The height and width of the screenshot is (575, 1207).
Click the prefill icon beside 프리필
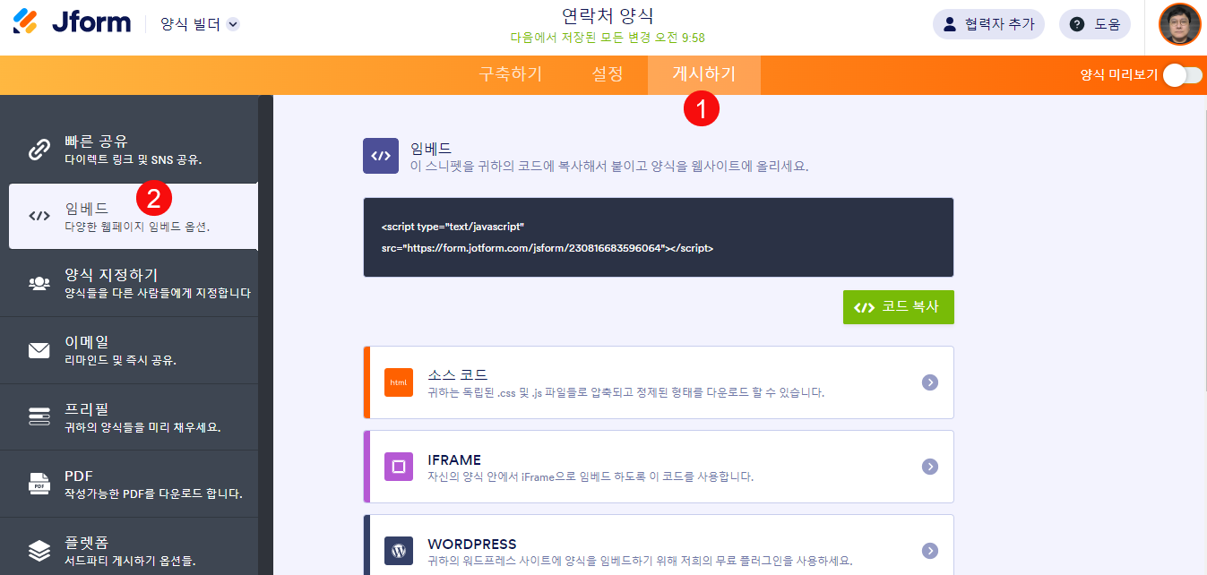pos(39,416)
